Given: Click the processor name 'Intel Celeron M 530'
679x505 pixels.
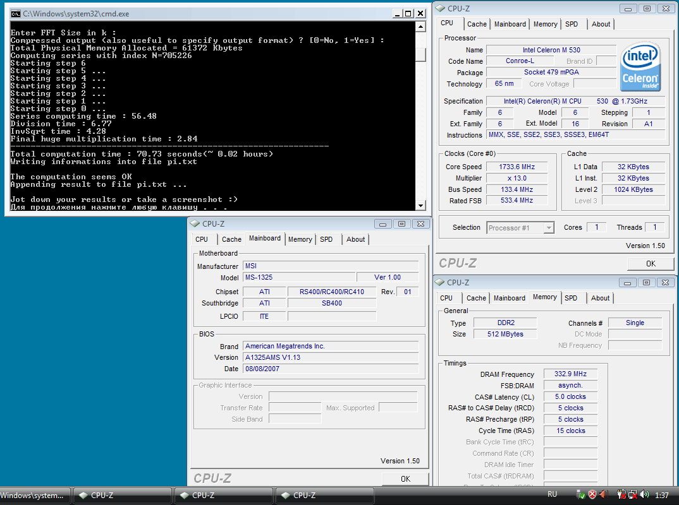Looking at the screenshot, I should pos(551,50).
